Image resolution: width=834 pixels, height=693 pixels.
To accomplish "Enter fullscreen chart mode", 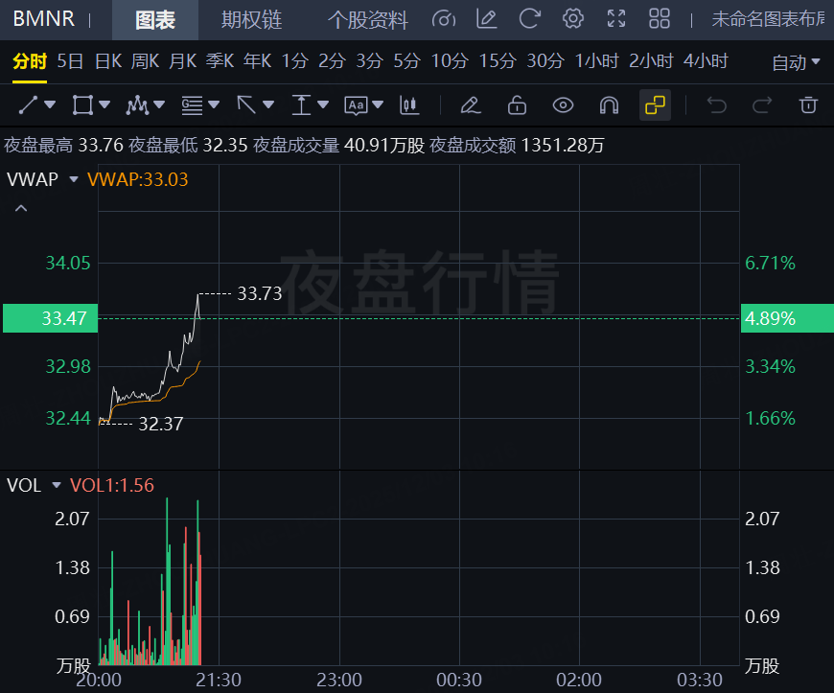I will tap(616, 19).
